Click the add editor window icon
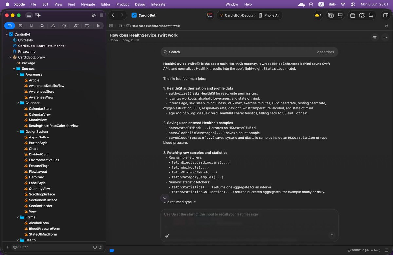Viewport: 393px width, 255px height. (331, 15)
